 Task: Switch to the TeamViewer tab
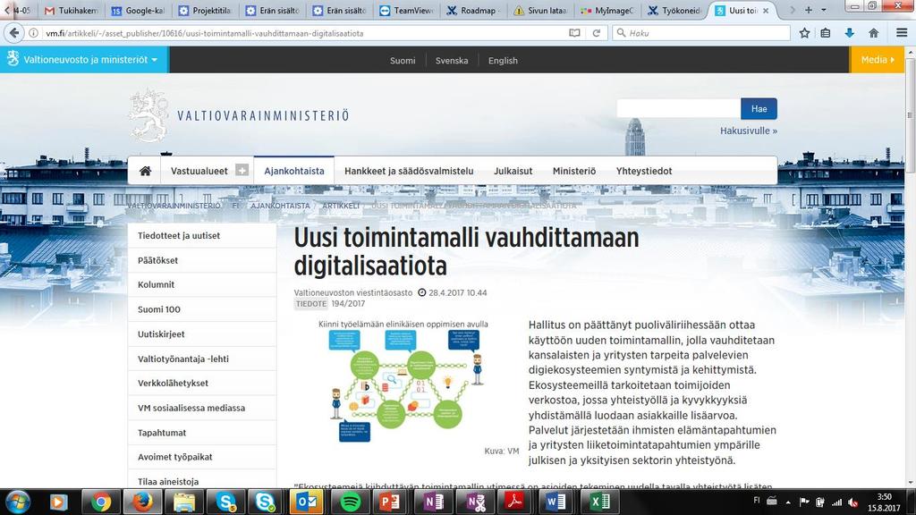[x=407, y=10]
